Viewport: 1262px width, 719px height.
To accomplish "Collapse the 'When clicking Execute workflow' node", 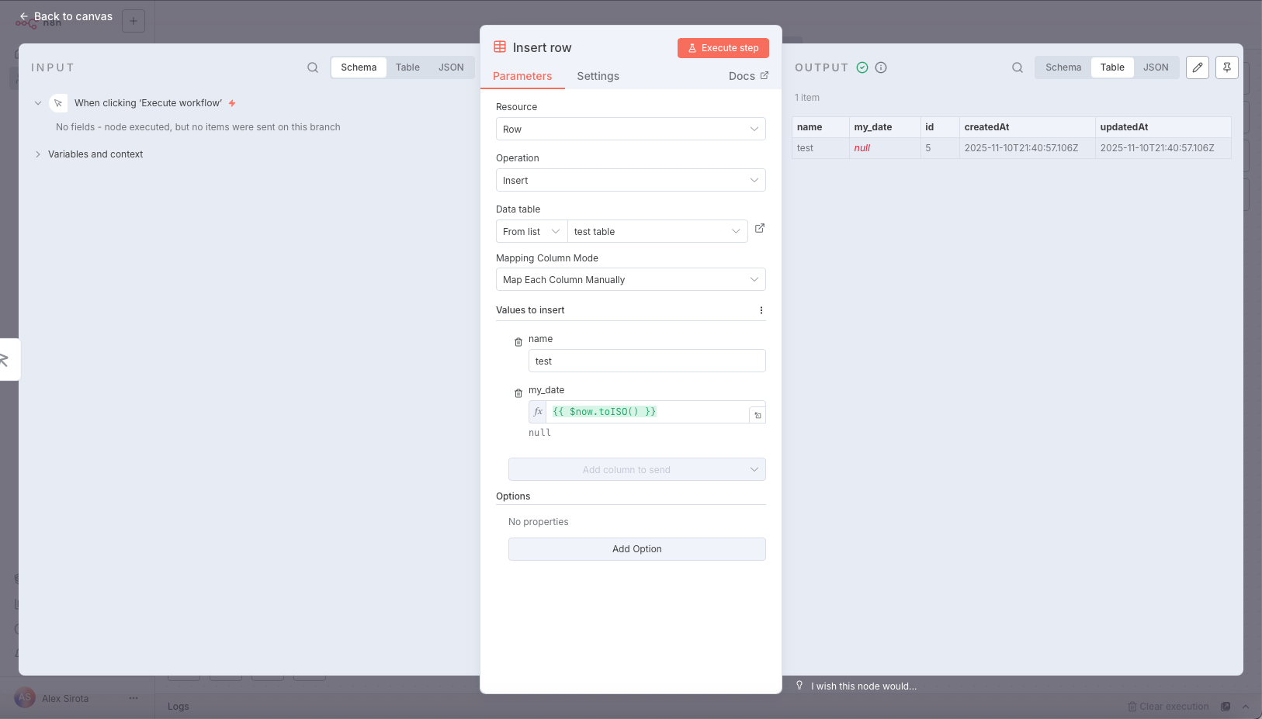I will pyautogui.click(x=38, y=103).
